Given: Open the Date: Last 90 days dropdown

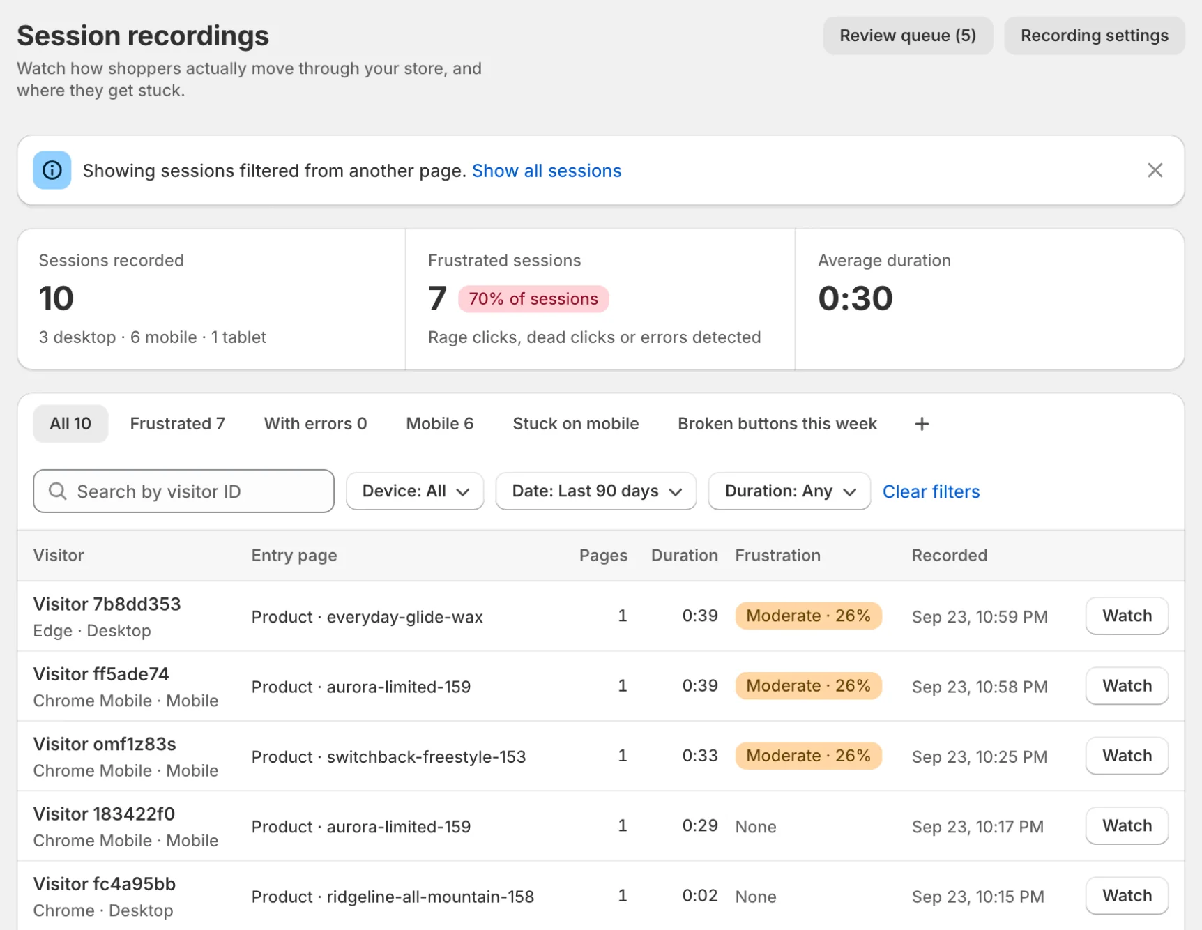Looking at the screenshot, I should (596, 491).
